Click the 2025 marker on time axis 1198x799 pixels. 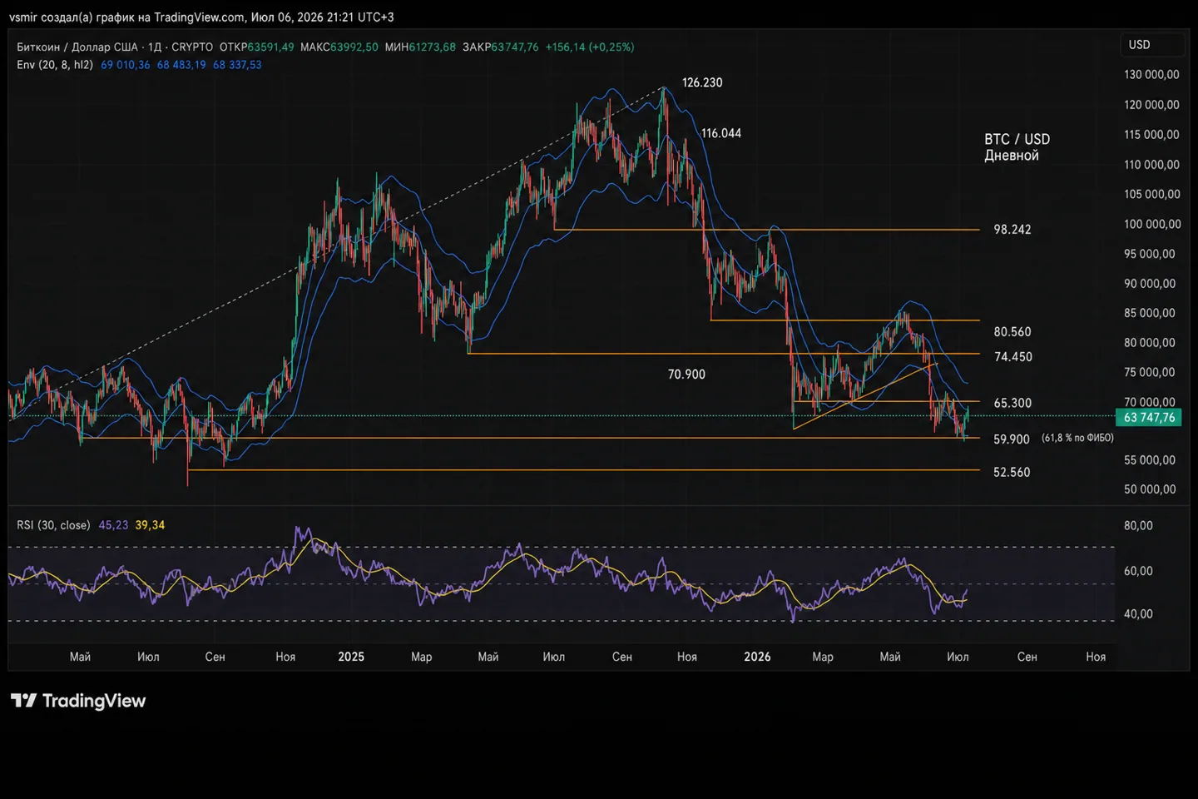351,657
